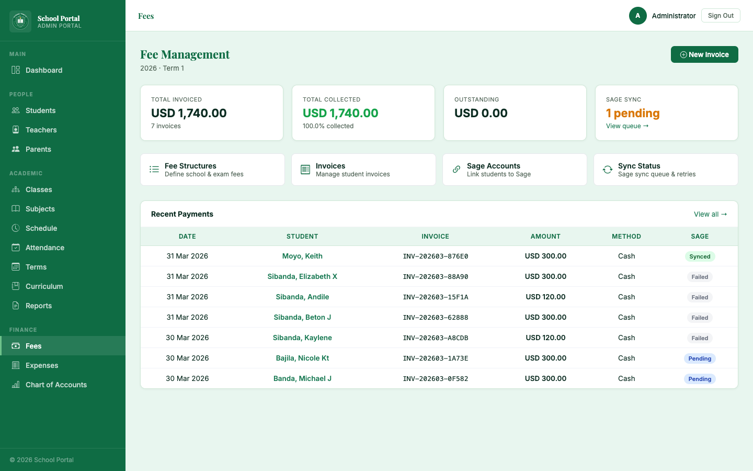Click the Sync Status refresh icon
This screenshot has height=471, width=753.
point(607,169)
